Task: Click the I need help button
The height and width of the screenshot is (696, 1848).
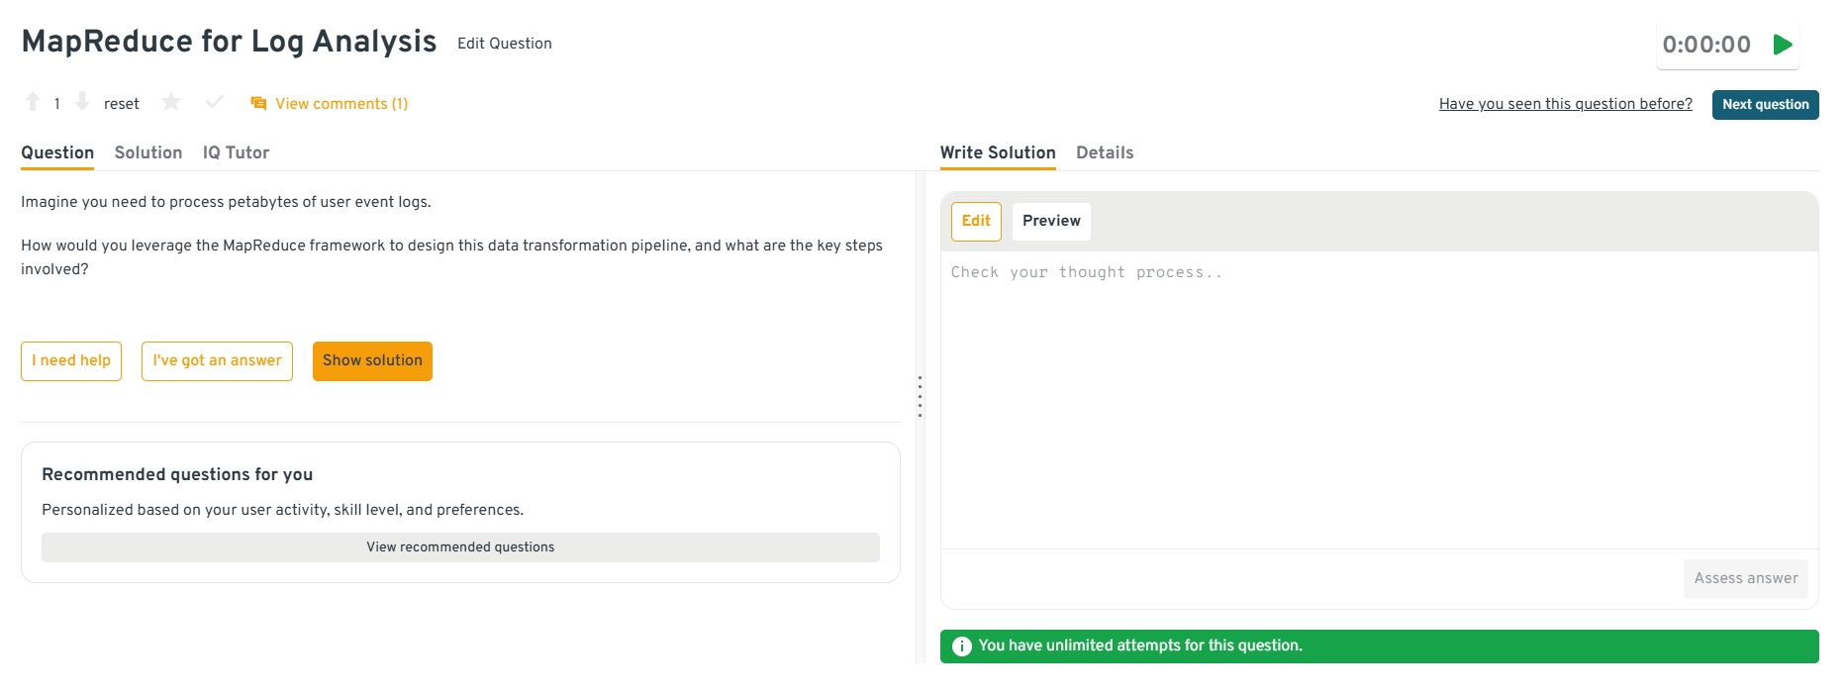Action: 71,360
